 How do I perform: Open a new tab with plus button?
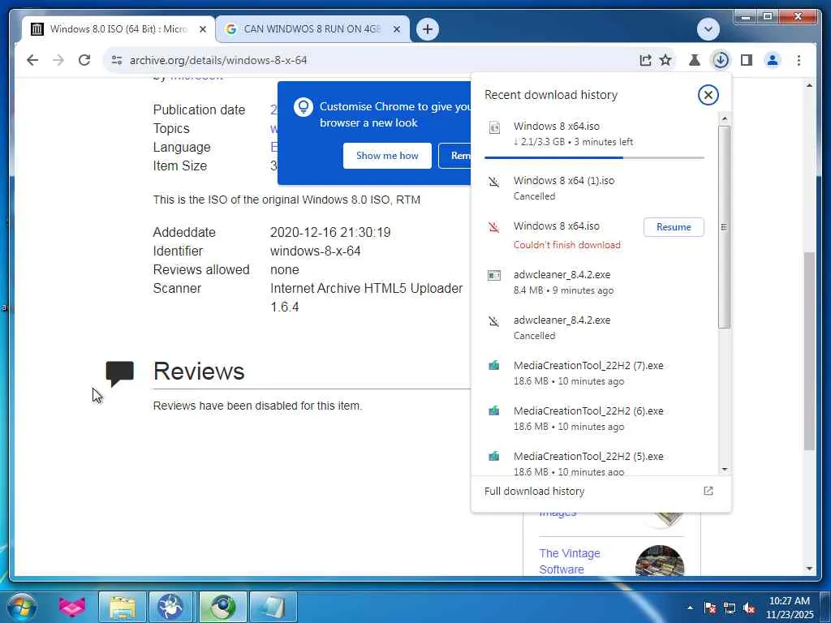(428, 29)
